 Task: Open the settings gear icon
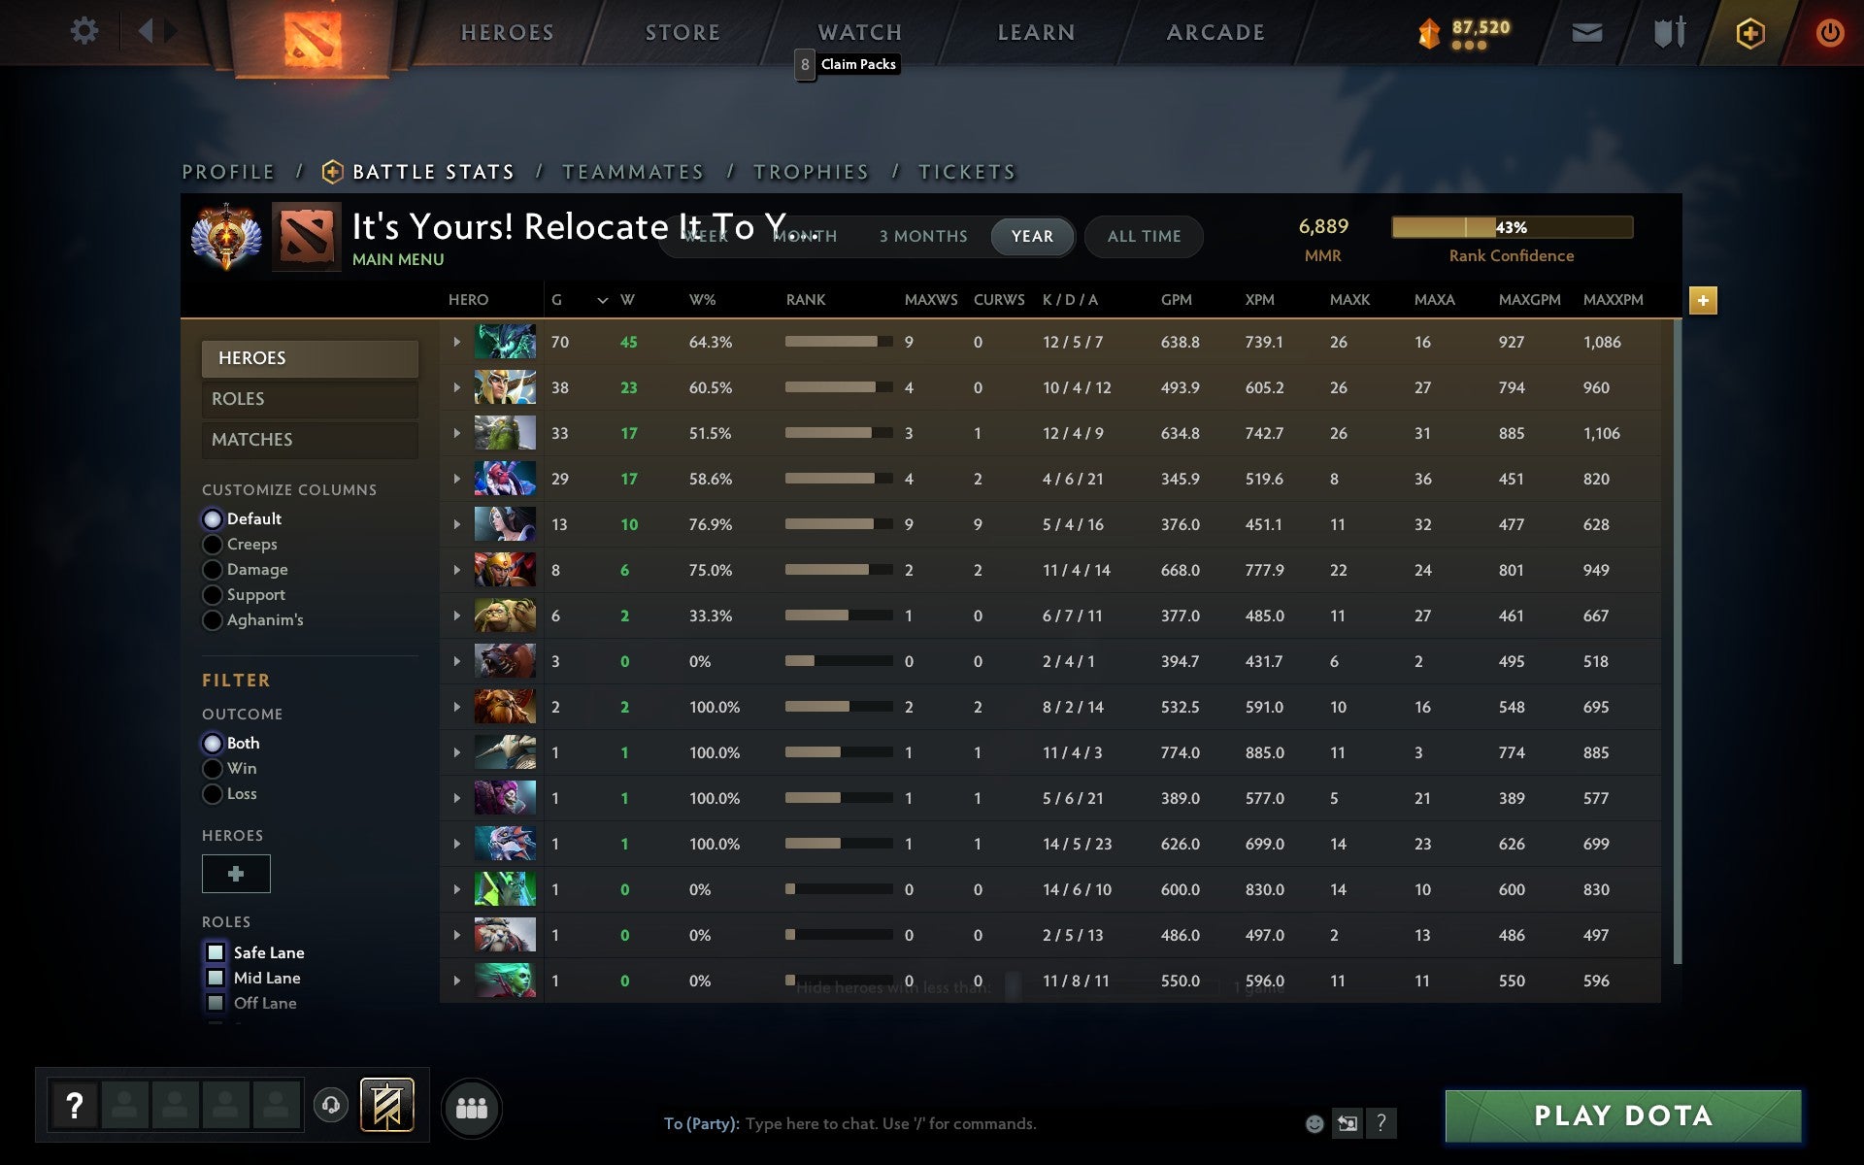[84, 31]
